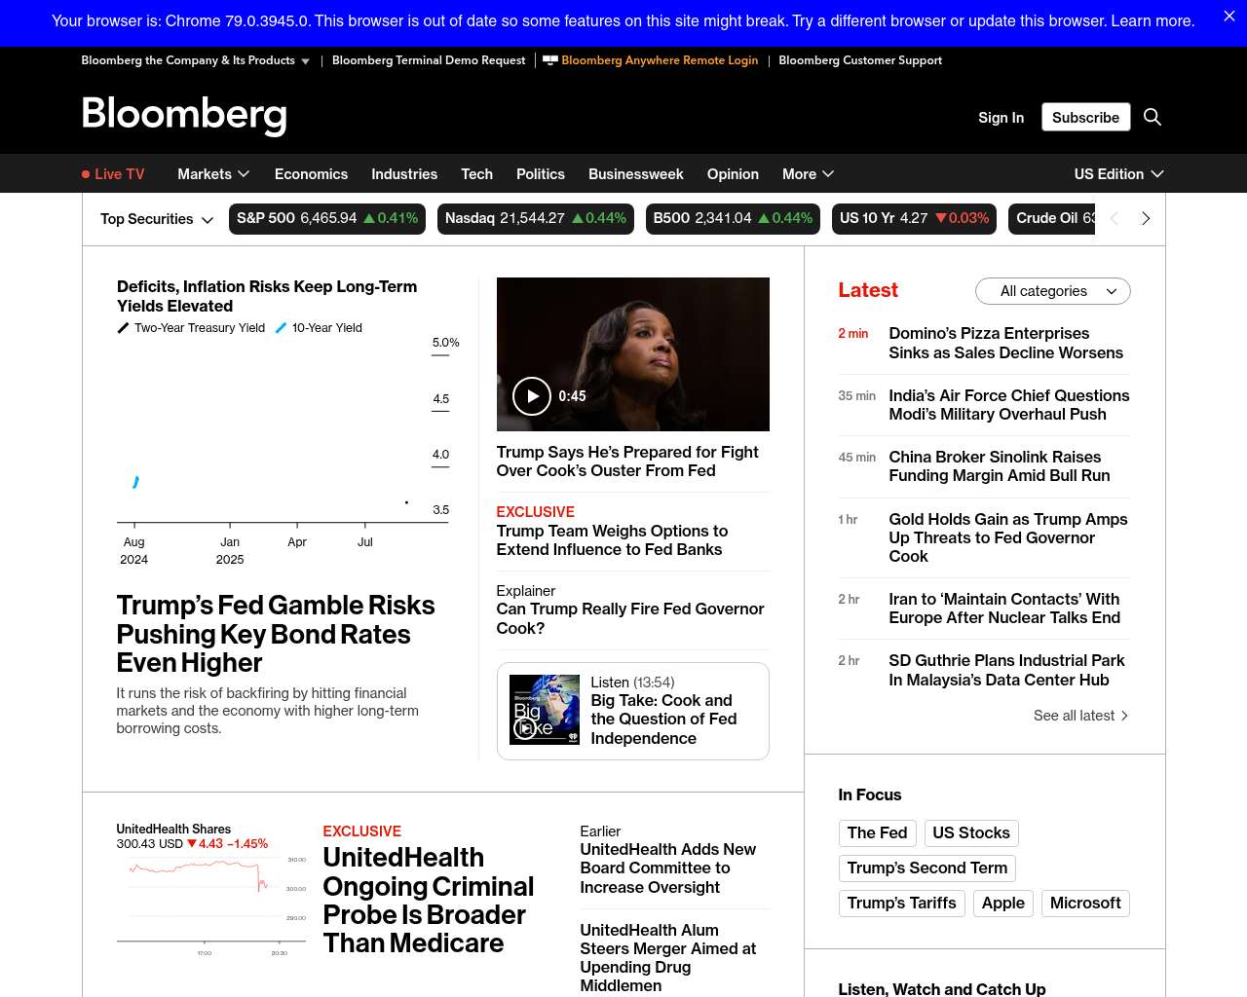Play the Big Take podcast thumbnail
1247x997 pixels.
coord(545,710)
